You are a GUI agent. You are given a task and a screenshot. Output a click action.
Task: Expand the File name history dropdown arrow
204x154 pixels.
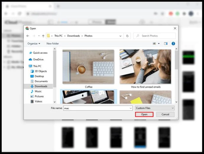[x=131, y=108]
